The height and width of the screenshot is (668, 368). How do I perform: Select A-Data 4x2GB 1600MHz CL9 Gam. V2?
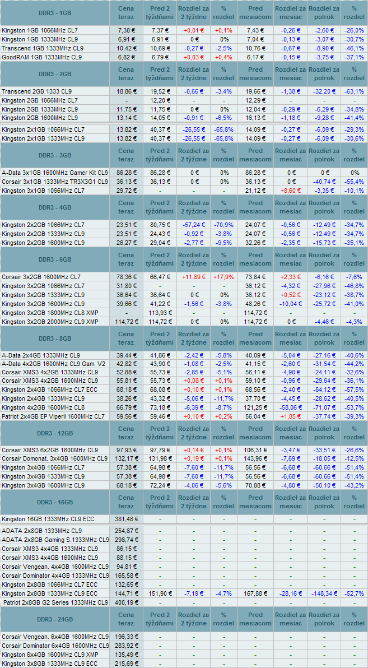(53, 364)
